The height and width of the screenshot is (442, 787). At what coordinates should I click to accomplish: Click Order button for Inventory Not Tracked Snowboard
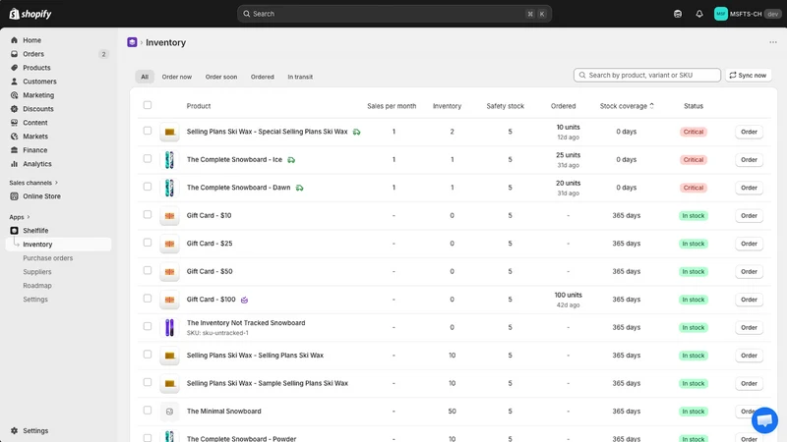[x=749, y=328]
